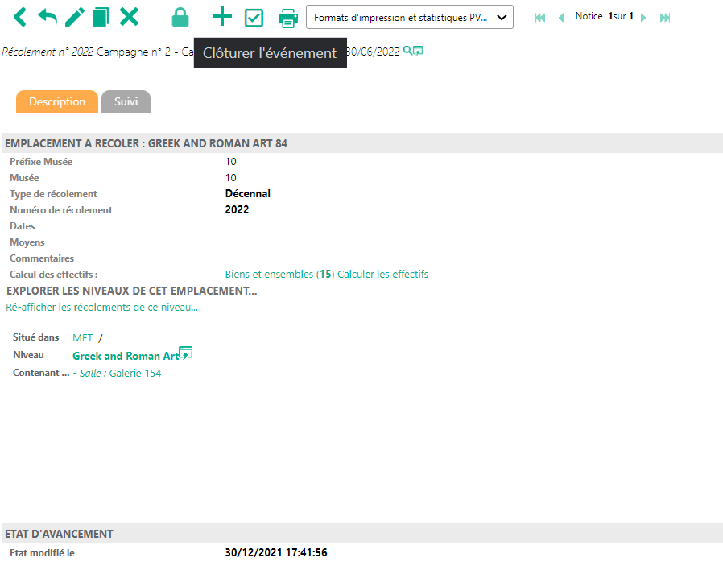Open the MET location link
Viewport: 723px width, 570px height.
pyautogui.click(x=83, y=337)
